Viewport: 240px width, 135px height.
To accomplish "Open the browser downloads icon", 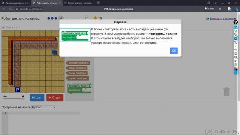I will click(237, 9).
